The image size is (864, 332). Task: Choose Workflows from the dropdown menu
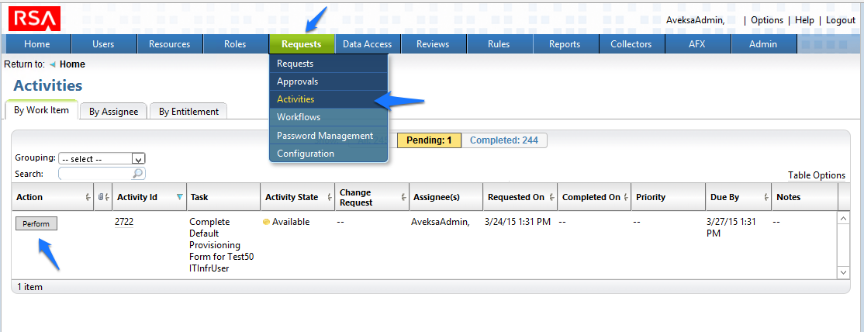(x=329, y=117)
